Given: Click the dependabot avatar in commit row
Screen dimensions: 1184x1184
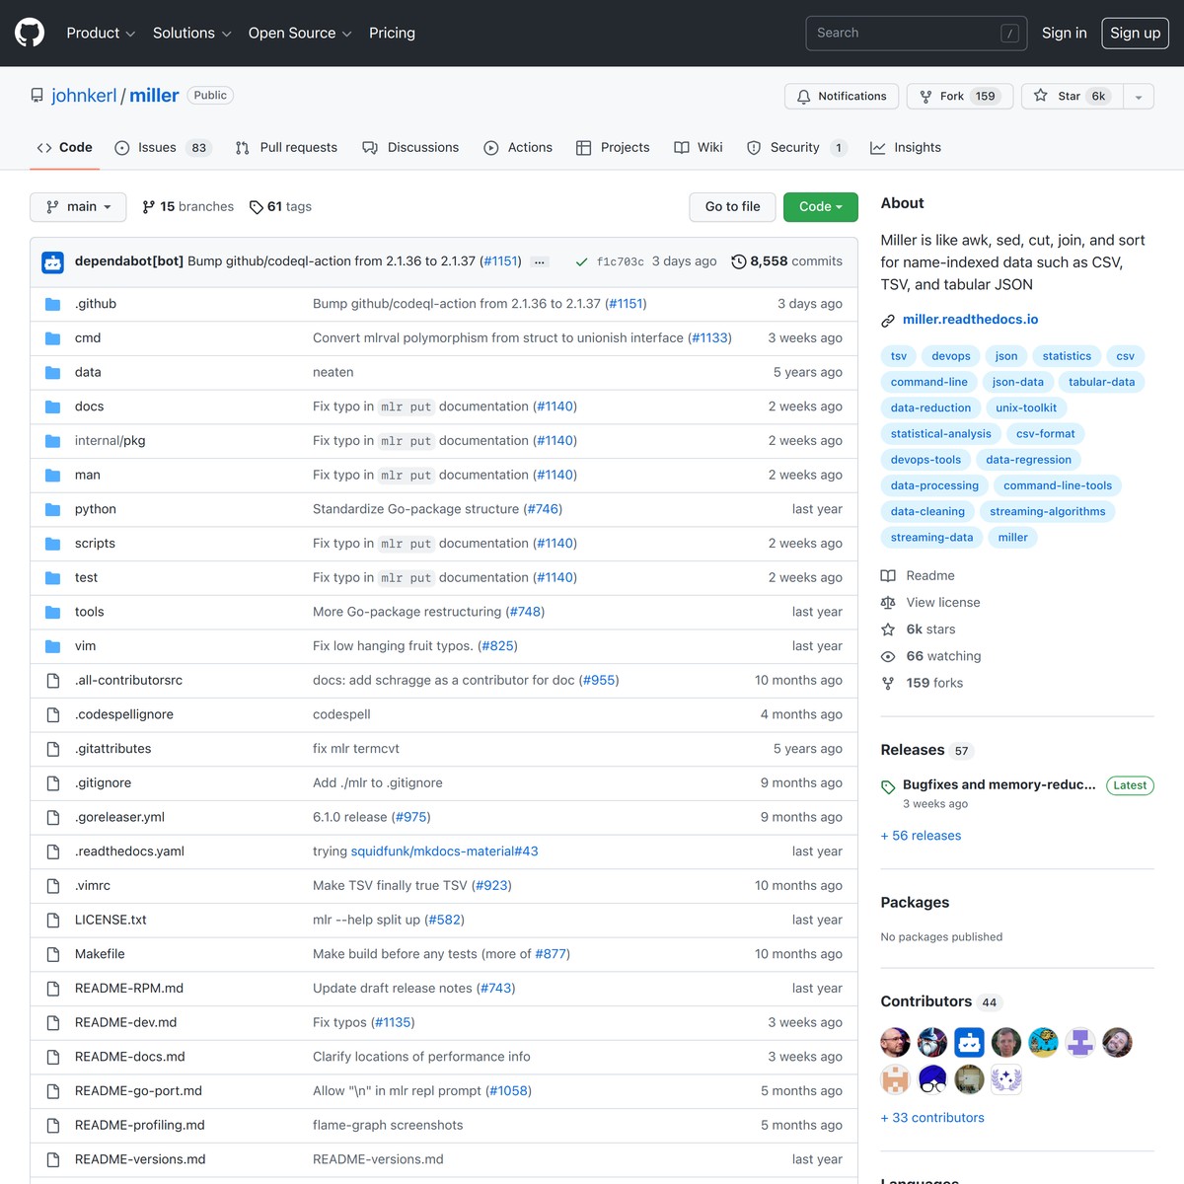Looking at the screenshot, I should [x=53, y=261].
